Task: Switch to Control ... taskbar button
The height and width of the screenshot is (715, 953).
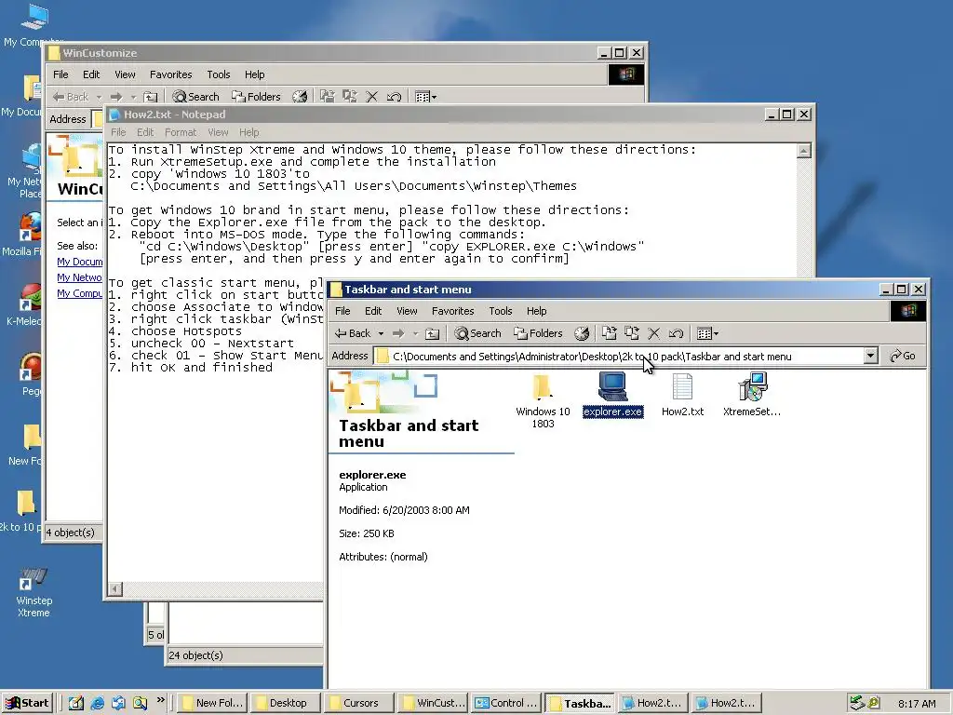Action: pos(507,703)
